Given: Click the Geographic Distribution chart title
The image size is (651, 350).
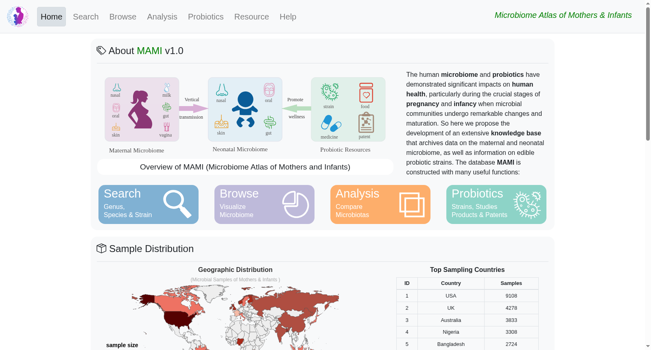Looking at the screenshot, I should [235, 270].
